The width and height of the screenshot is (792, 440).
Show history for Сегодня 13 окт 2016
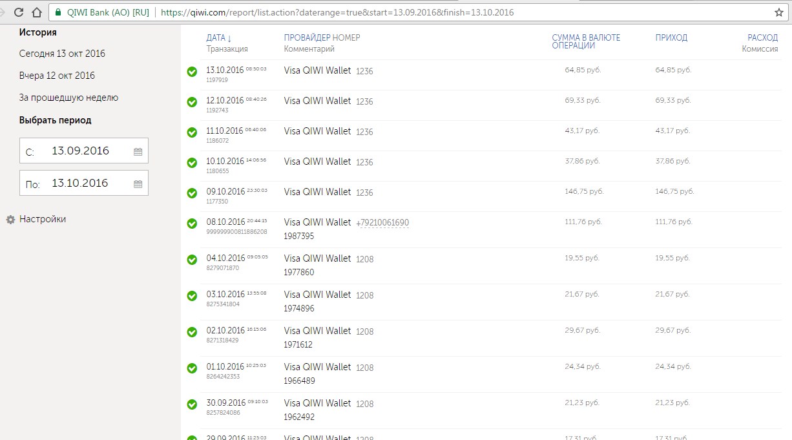62,54
